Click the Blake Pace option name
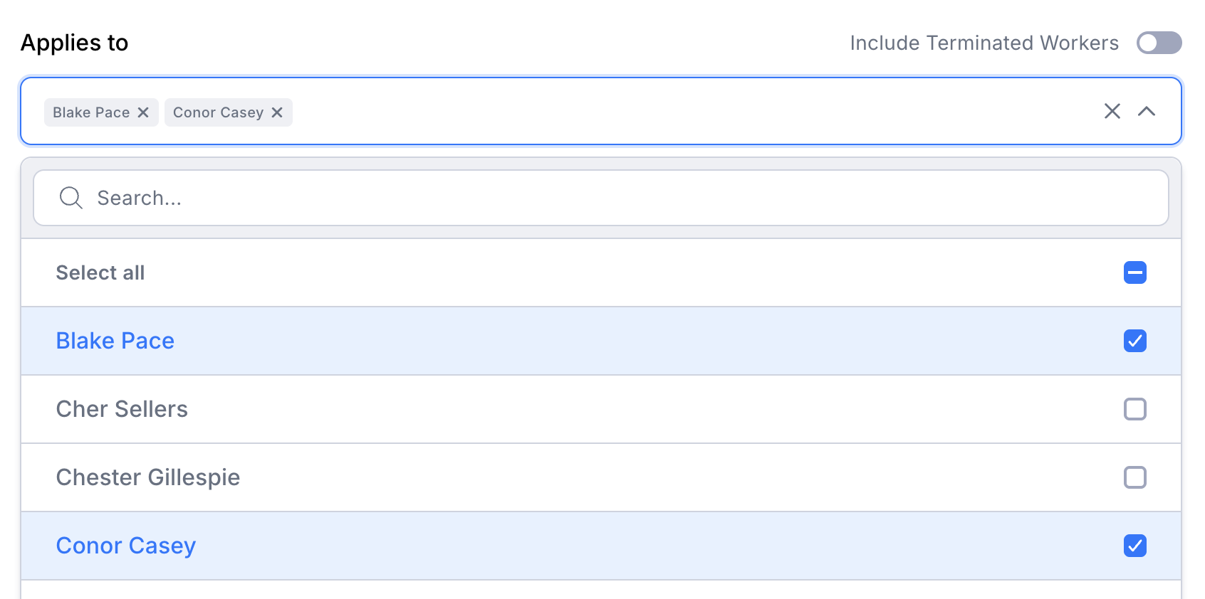The width and height of the screenshot is (1205, 599). tap(115, 341)
